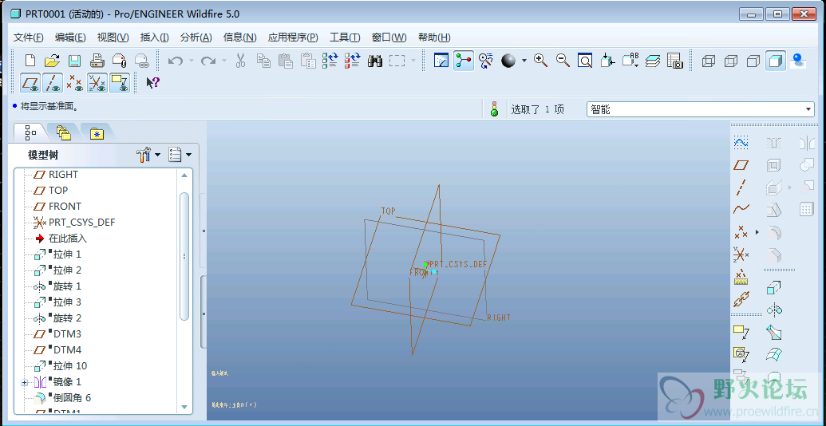Open the saved view list orientation icon
The image size is (826, 426).
(630, 61)
